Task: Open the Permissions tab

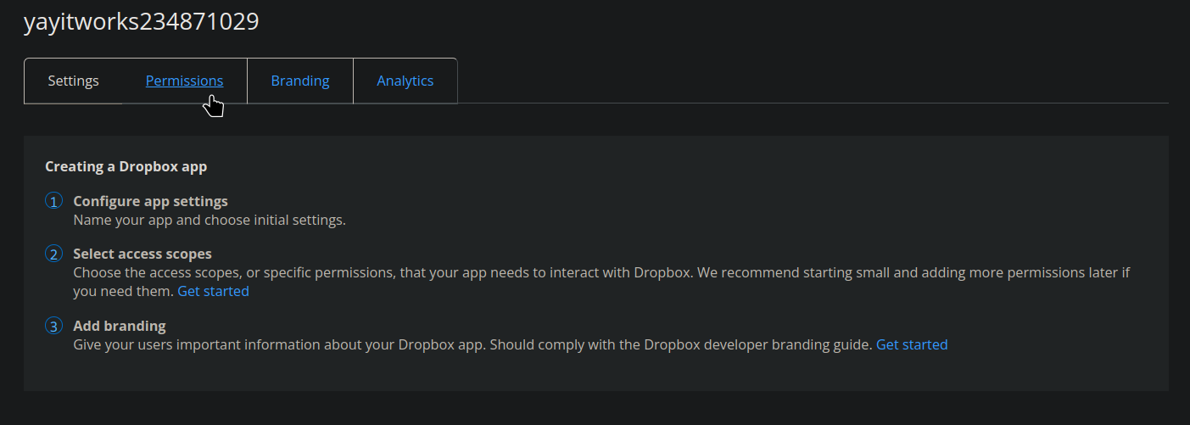Action: click(184, 81)
